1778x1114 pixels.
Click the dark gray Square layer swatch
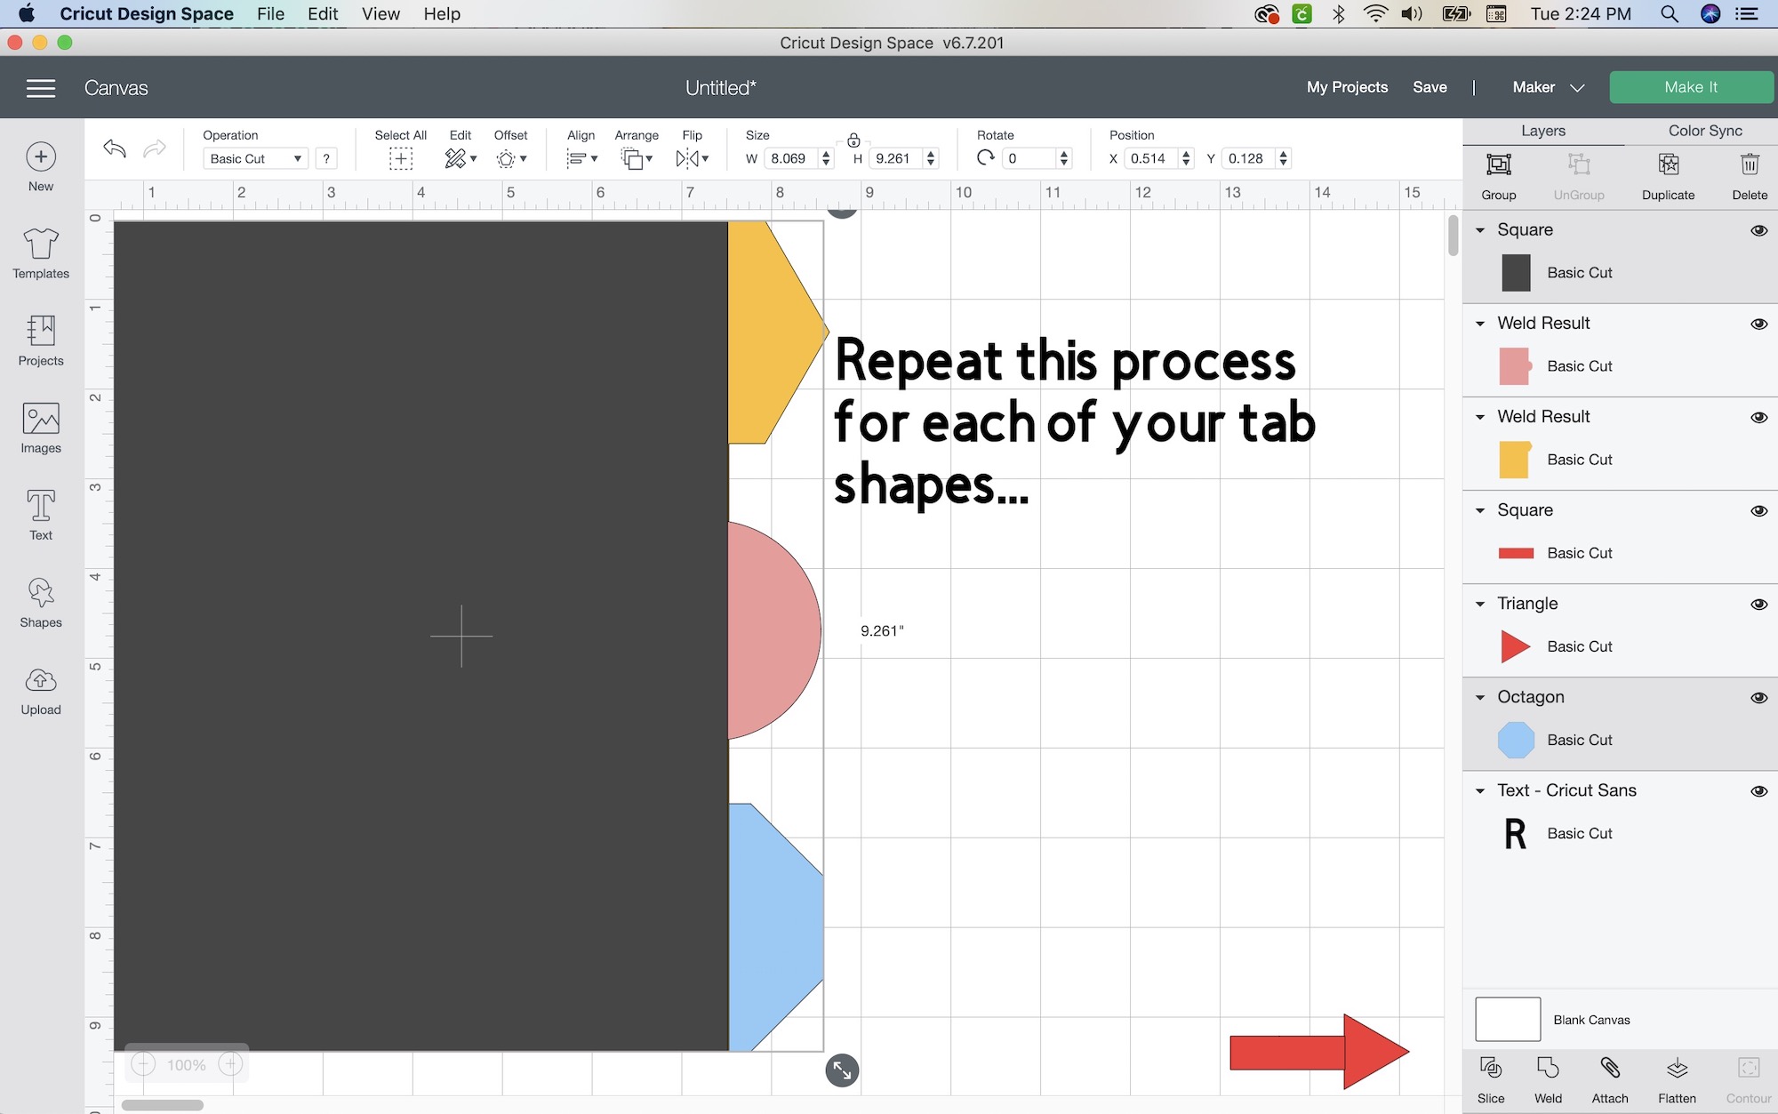(1516, 273)
